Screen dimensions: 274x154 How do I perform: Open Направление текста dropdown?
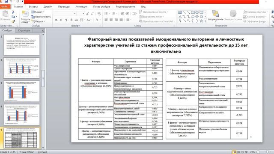tap(153, 12)
